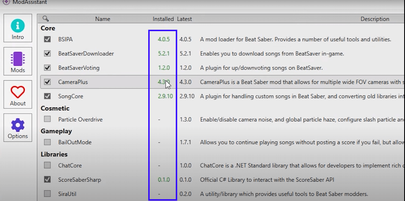Click the BeatSaverVoting description text
The image size is (405, 201).
click(261, 68)
